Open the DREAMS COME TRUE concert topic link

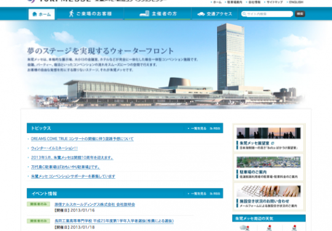click(82, 139)
